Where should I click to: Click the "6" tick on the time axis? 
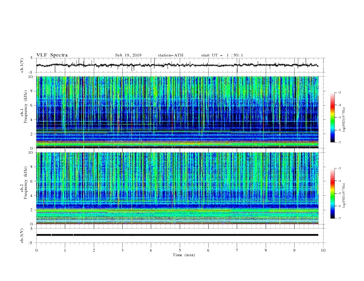[x=208, y=250]
